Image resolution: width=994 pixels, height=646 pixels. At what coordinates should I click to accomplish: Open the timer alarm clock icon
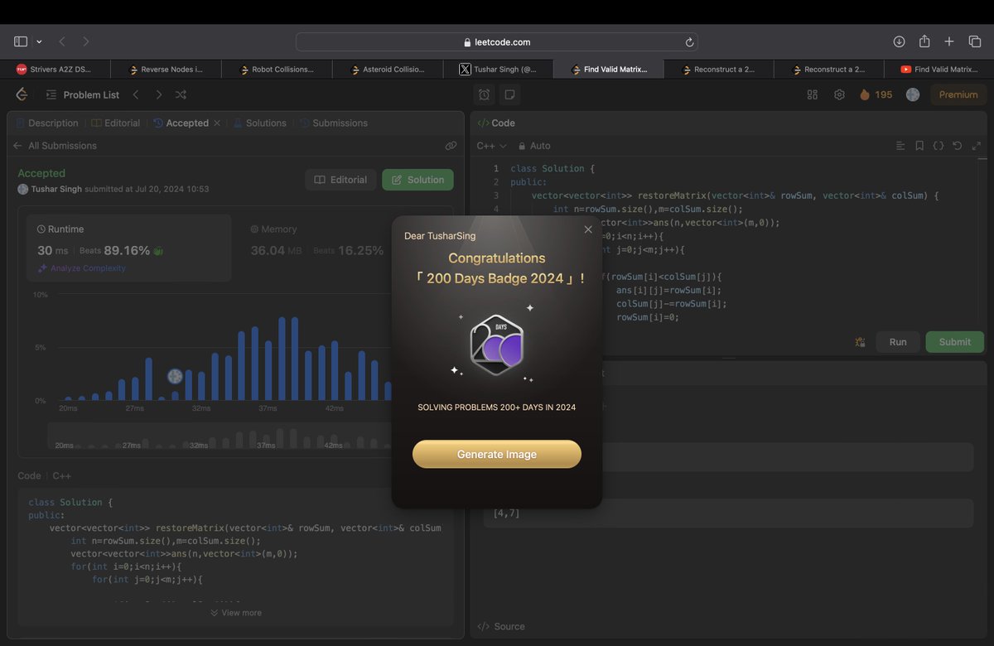(485, 94)
